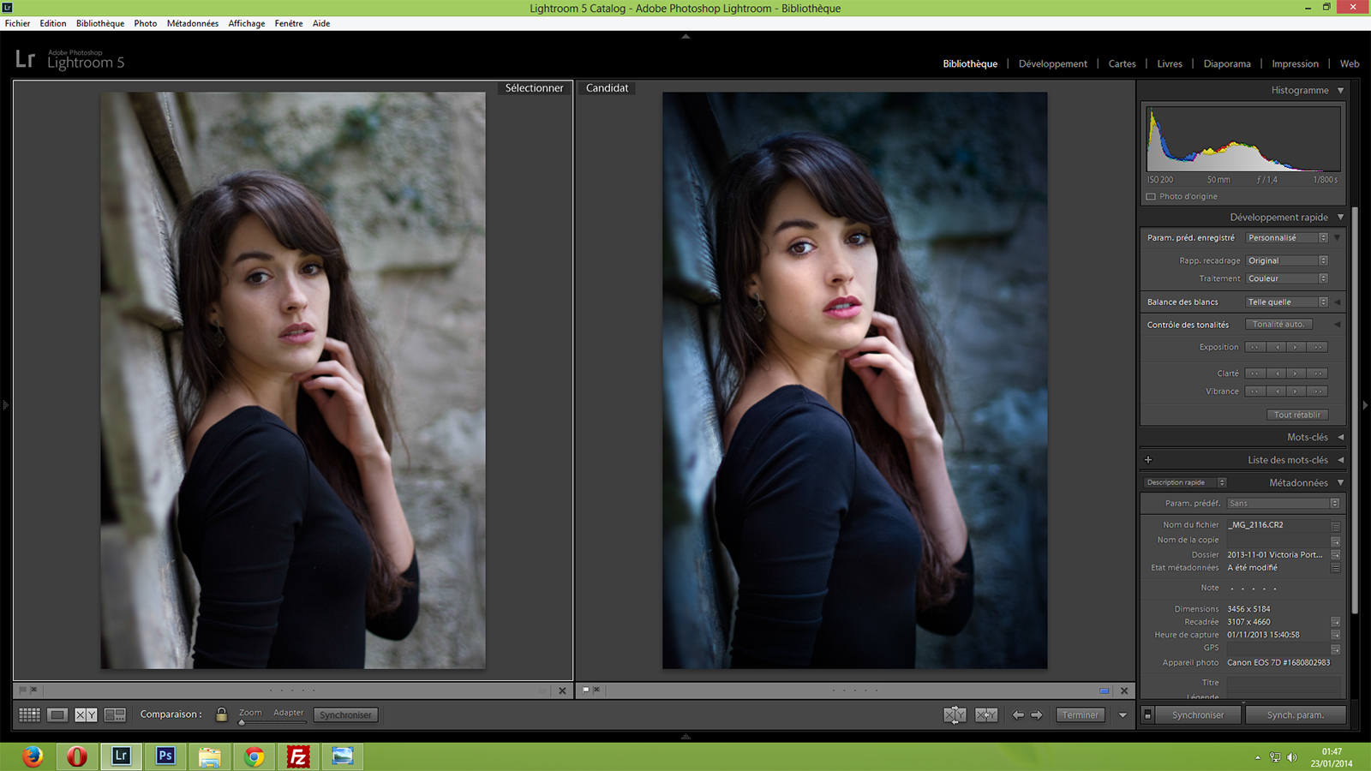Open the Param. préd. enregistré dropdown

pyautogui.click(x=1287, y=238)
